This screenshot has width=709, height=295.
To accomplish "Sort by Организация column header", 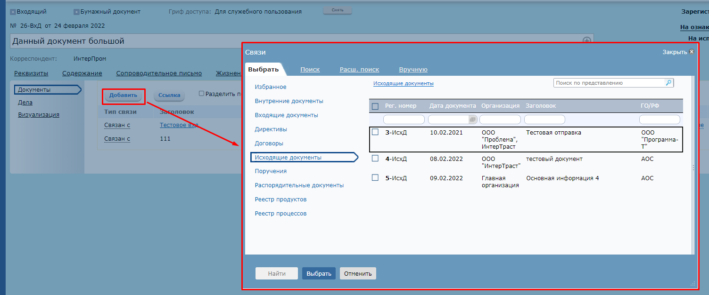I will (501, 106).
